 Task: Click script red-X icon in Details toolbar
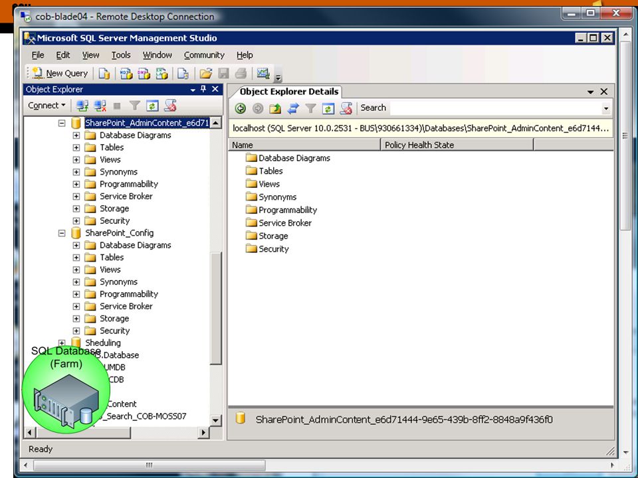tap(346, 108)
